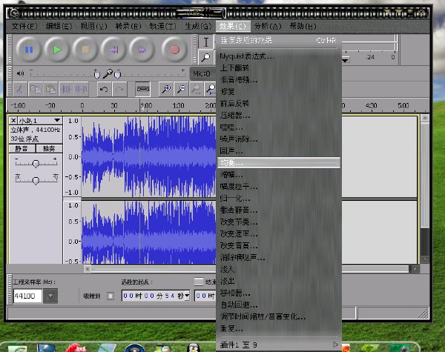Select the I-beam Selection tool

coord(205,42)
